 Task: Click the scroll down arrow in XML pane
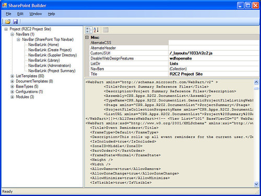[x=256, y=184]
